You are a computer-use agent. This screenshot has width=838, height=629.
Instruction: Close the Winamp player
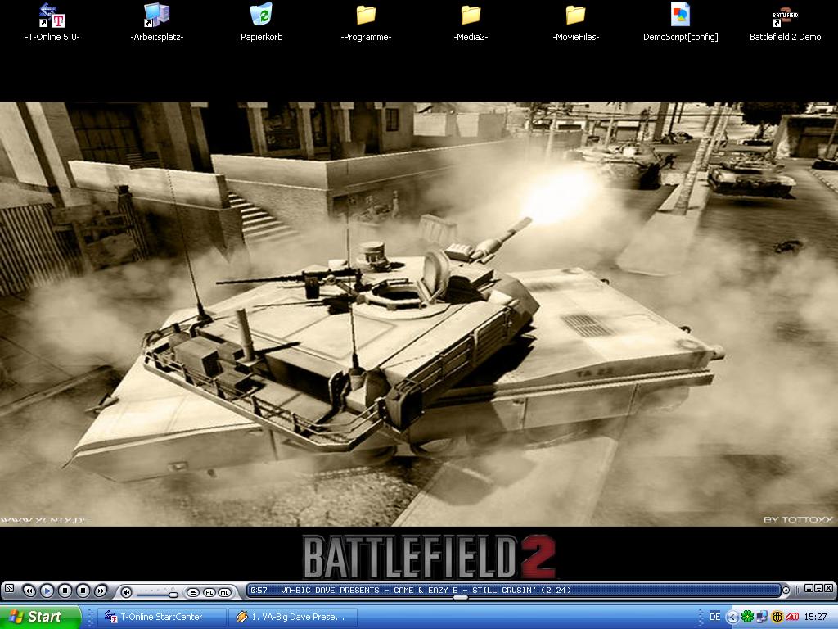(x=828, y=588)
